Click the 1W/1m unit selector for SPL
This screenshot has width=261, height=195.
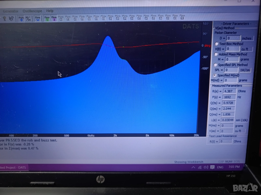[x=245, y=70]
